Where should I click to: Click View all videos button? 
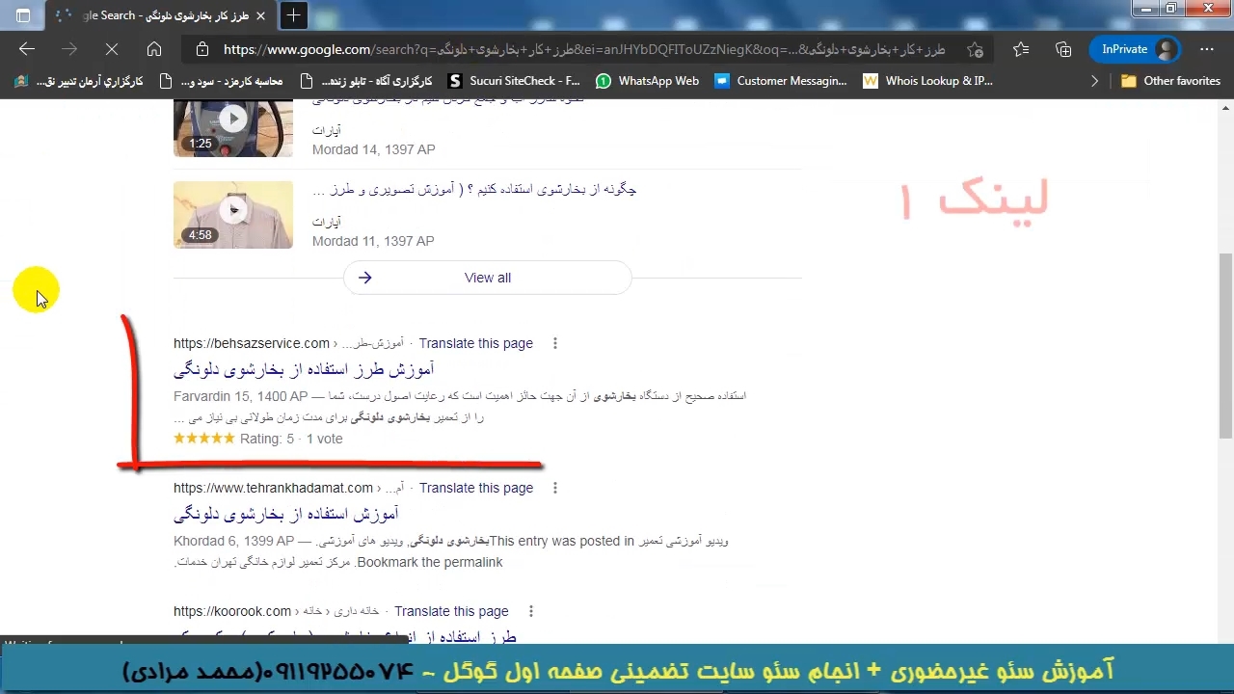(x=487, y=278)
